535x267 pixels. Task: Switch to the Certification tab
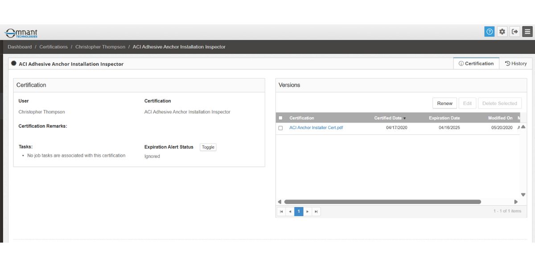coord(476,64)
